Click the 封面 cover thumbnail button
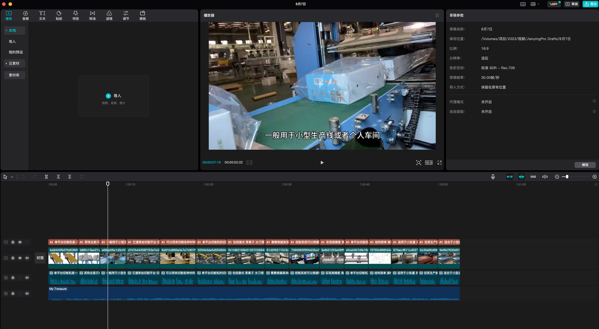The height and width of the screenshot is (329, 599). pos(40,258)
